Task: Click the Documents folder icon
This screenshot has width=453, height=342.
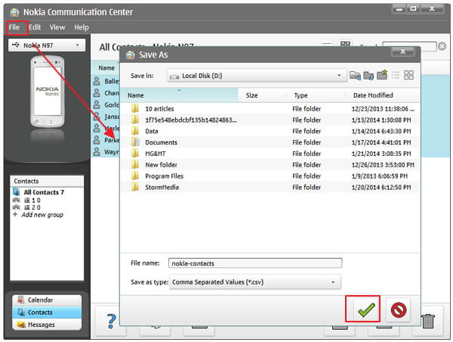Action: click(135, 142)
